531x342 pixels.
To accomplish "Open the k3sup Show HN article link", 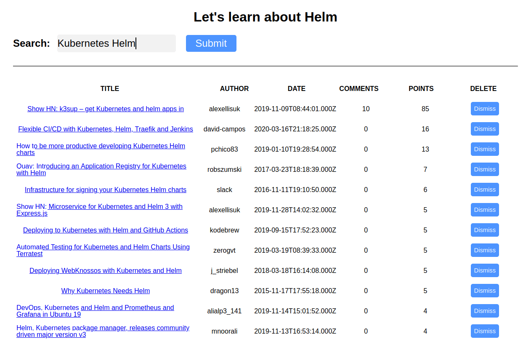I will [x=106, y=109].
